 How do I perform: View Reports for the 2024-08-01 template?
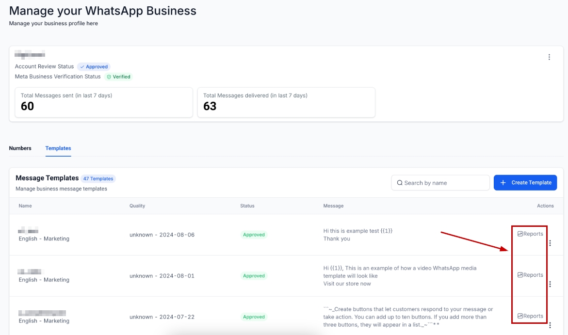click(530, 275)
